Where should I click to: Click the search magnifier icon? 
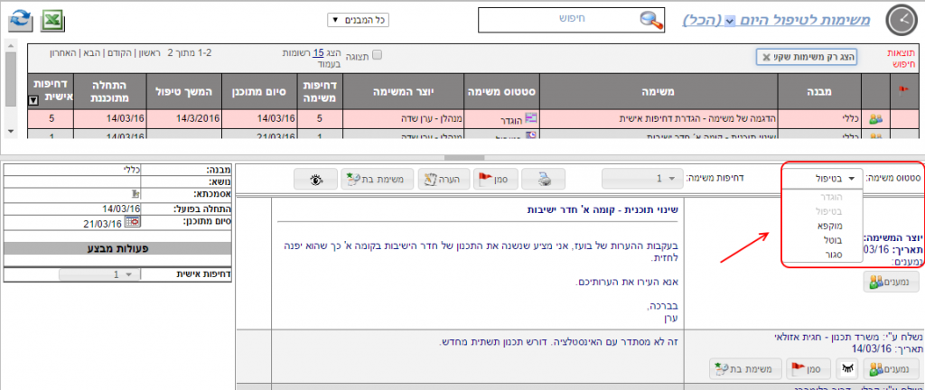pos(650,20)
